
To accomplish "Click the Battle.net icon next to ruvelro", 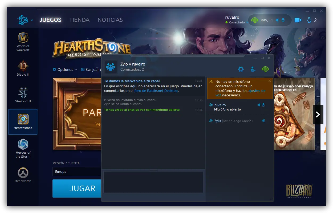I will click(211, 105).
